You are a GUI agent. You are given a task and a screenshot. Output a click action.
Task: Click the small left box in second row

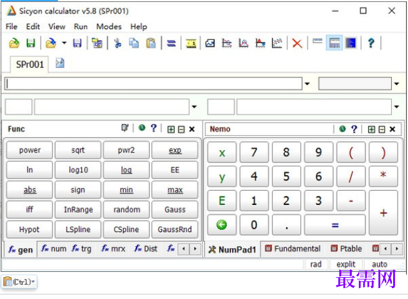[19, 107]
